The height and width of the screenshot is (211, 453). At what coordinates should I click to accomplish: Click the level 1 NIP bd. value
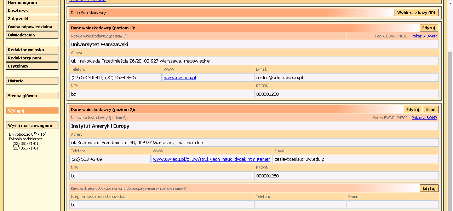pos(74,94)
